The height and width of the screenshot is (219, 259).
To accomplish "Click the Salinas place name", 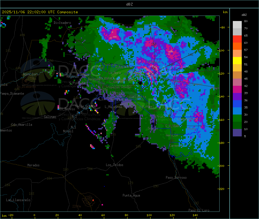I will [x=50, y=117].
